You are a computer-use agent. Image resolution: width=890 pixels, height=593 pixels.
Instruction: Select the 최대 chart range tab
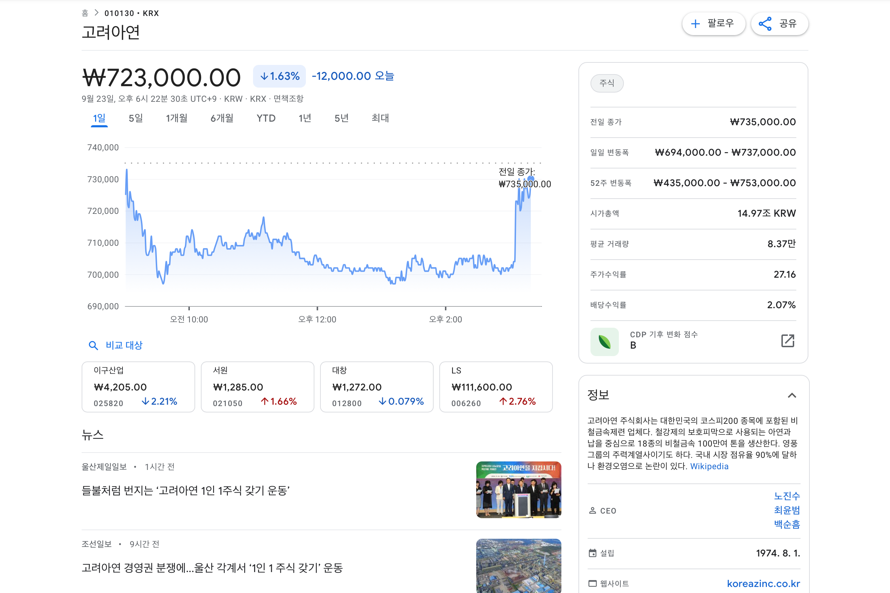[380, 118]
